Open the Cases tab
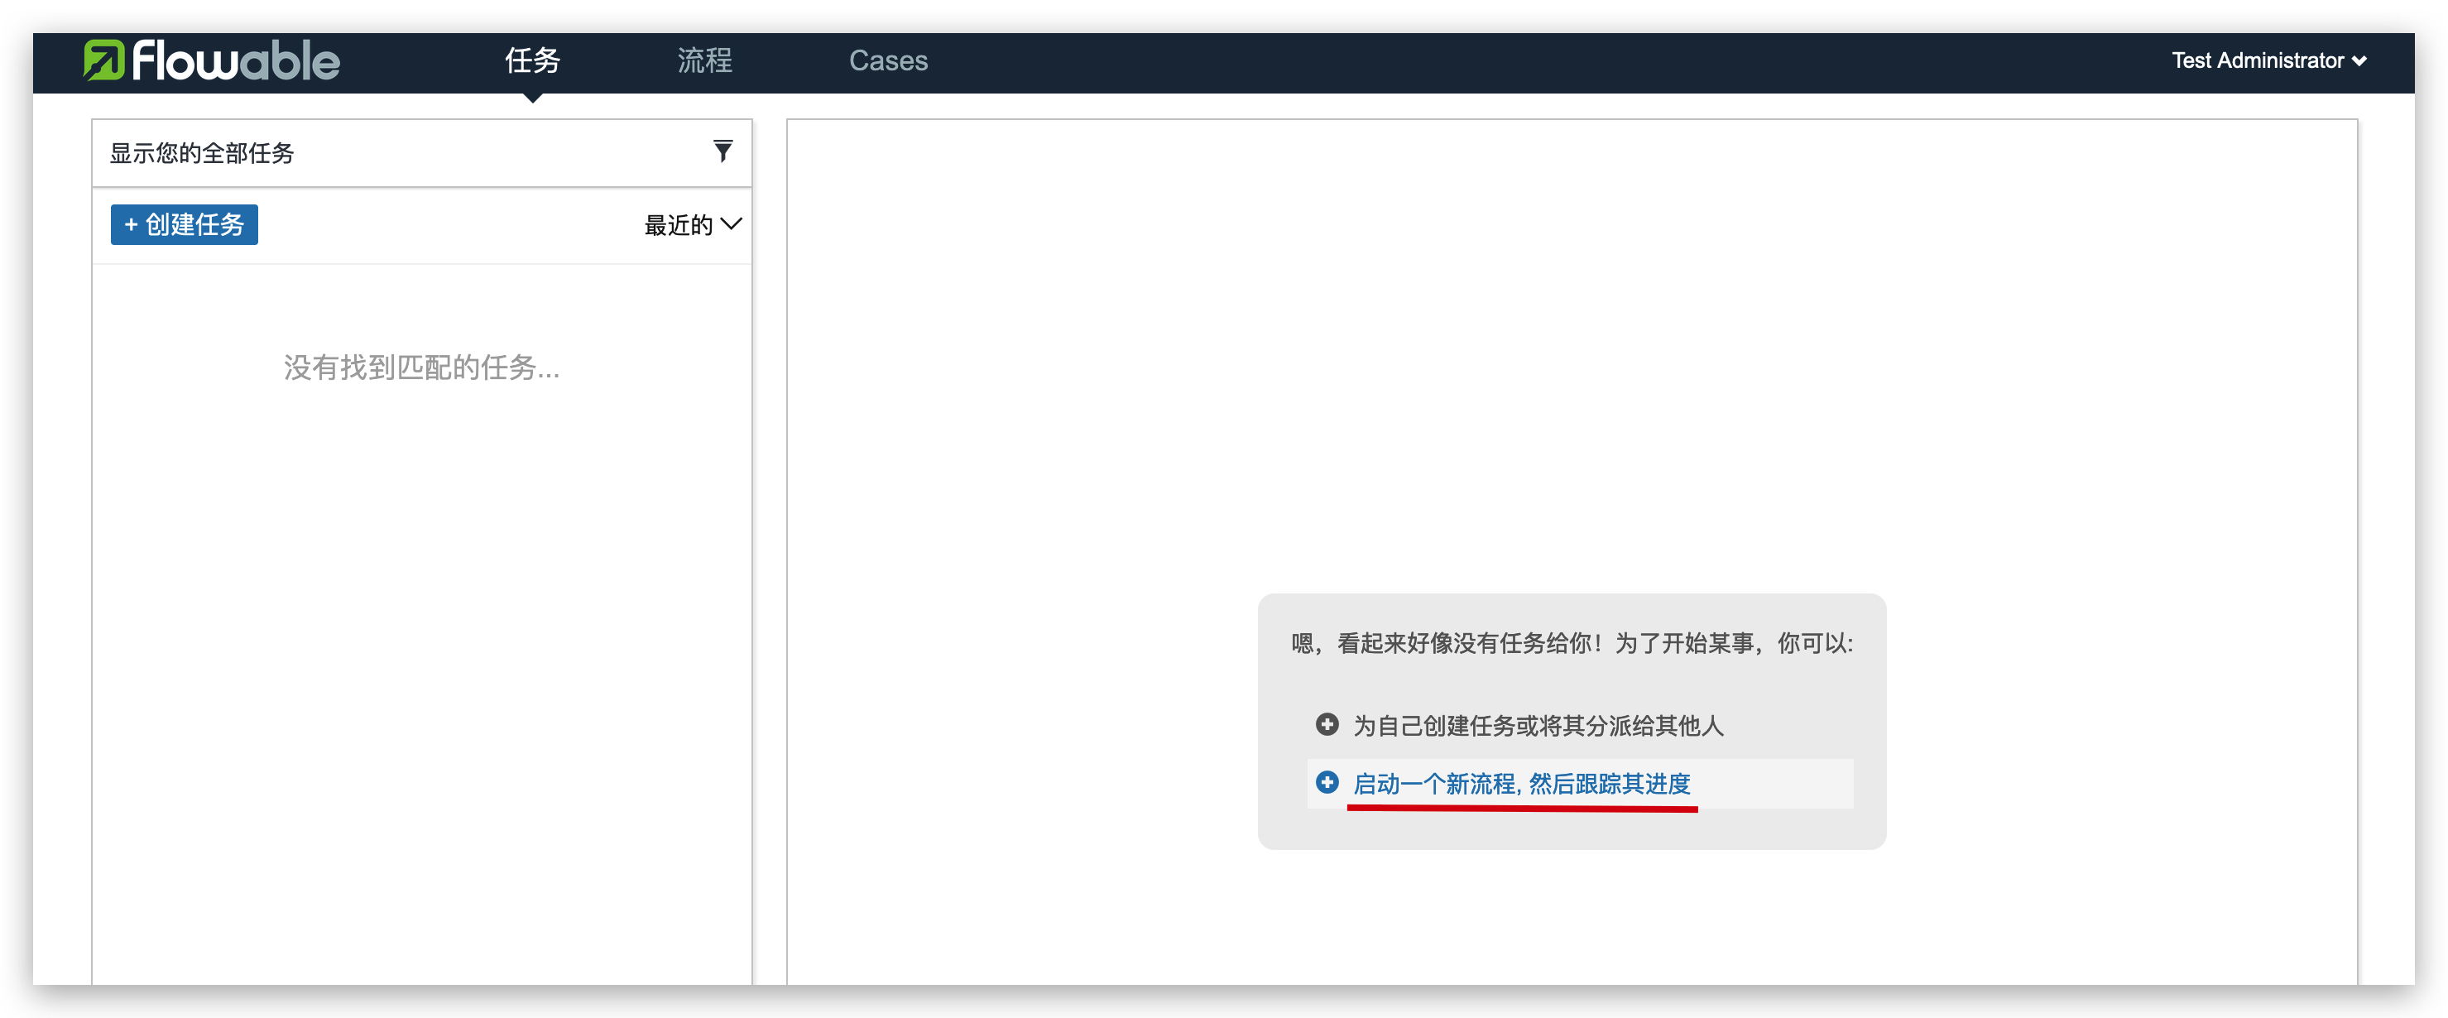This screenshot has height=1018, width=2448. point(888,61)
